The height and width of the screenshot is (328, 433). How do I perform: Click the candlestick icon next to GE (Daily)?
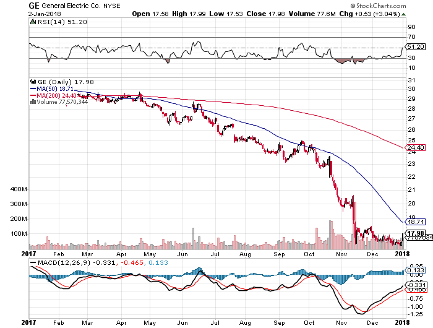33,82
